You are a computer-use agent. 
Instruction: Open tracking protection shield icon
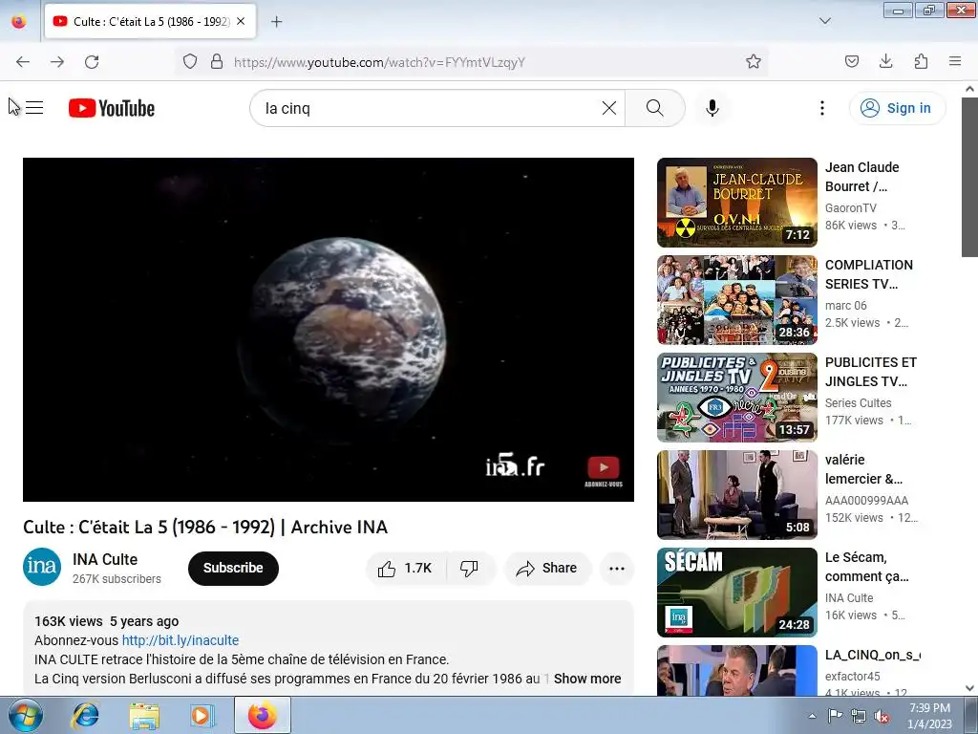pyautogui.click(x=190, y=62)
